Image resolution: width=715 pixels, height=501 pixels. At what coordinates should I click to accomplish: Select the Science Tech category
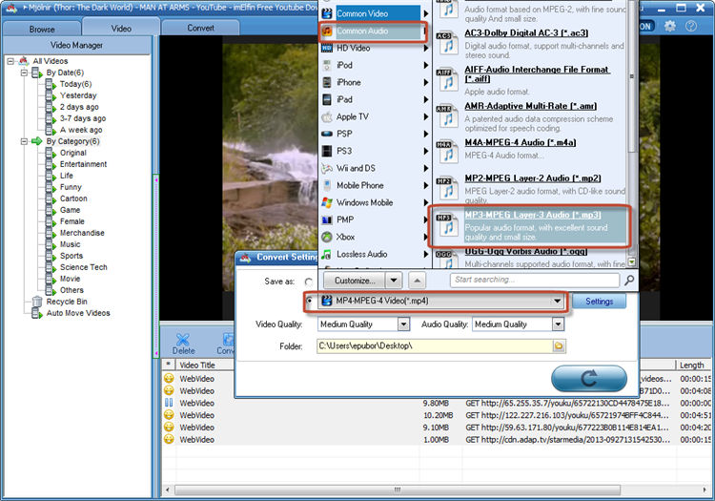point(84,267)
